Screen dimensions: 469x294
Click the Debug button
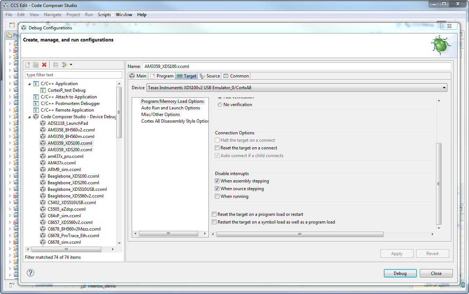coord(400,273)
